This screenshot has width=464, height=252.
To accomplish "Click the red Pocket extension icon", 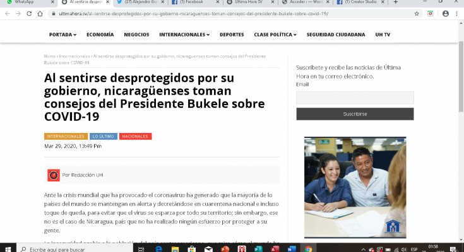I will [431, 14].
